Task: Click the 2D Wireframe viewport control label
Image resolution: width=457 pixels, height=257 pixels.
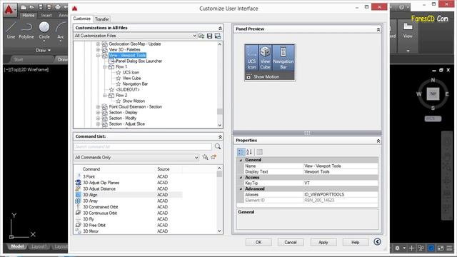Action: 34,70
